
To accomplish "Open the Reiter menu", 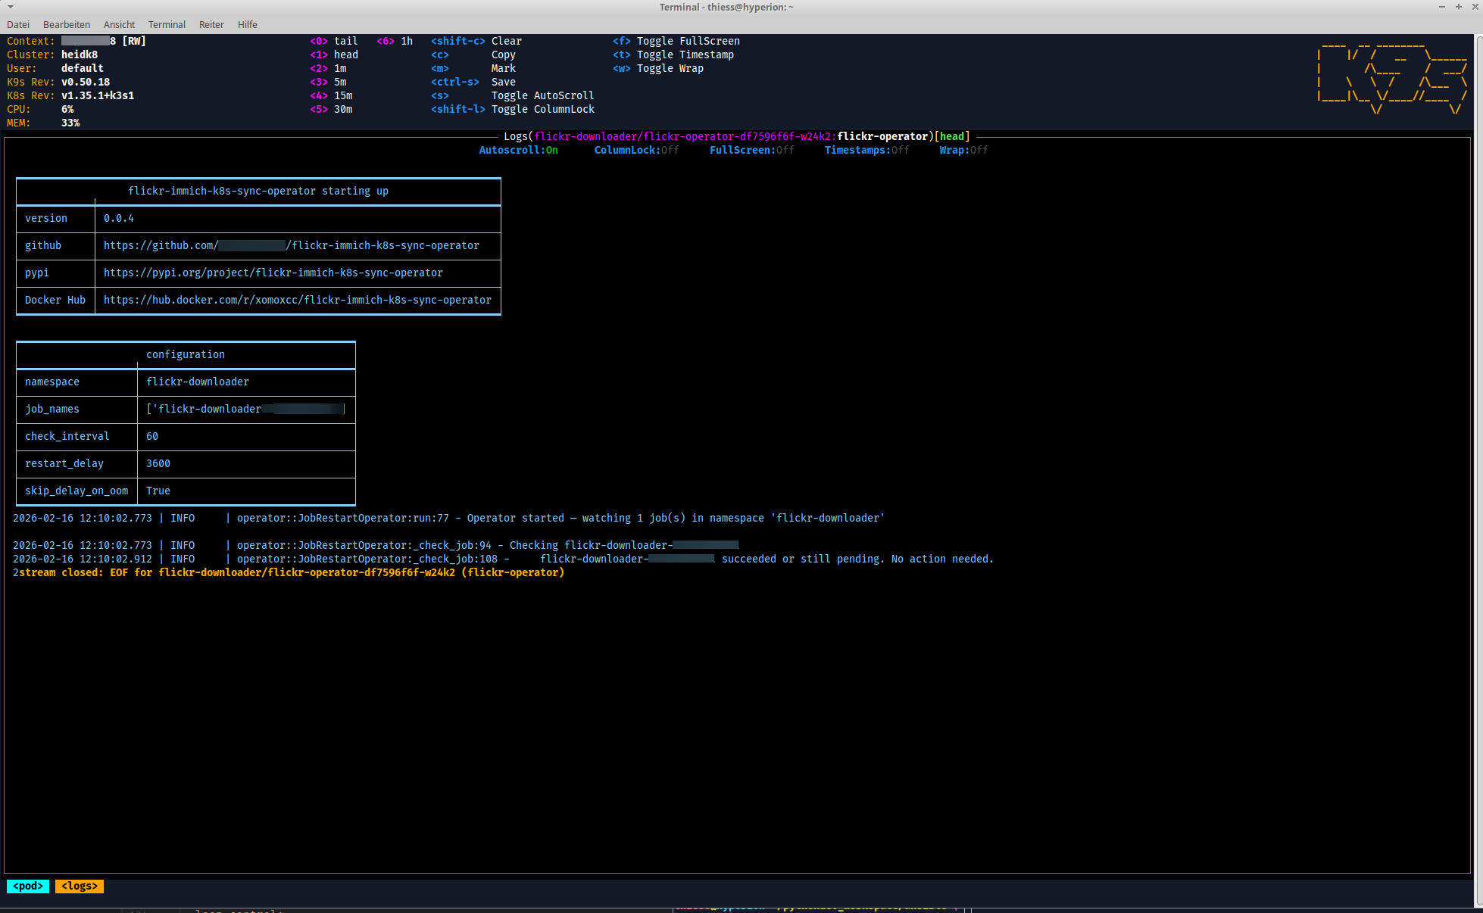I will tap(211, 24).
